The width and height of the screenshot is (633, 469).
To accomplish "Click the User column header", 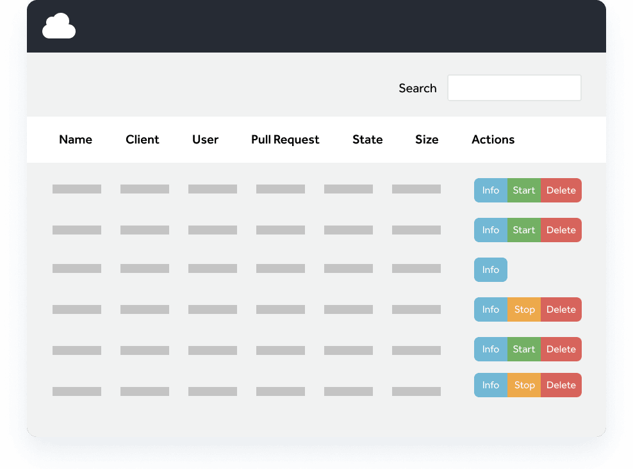I will point(205,139).
